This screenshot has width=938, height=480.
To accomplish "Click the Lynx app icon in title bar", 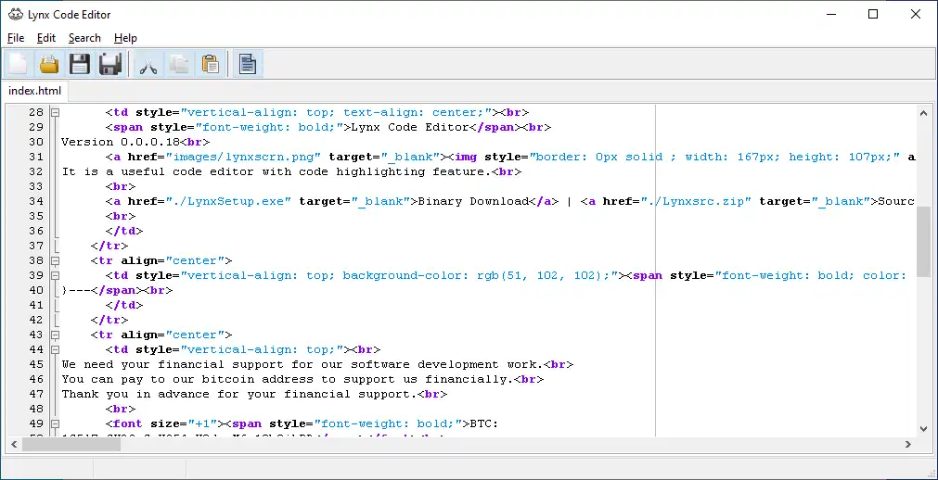I will pyautogui.click(x=16, y=14).
